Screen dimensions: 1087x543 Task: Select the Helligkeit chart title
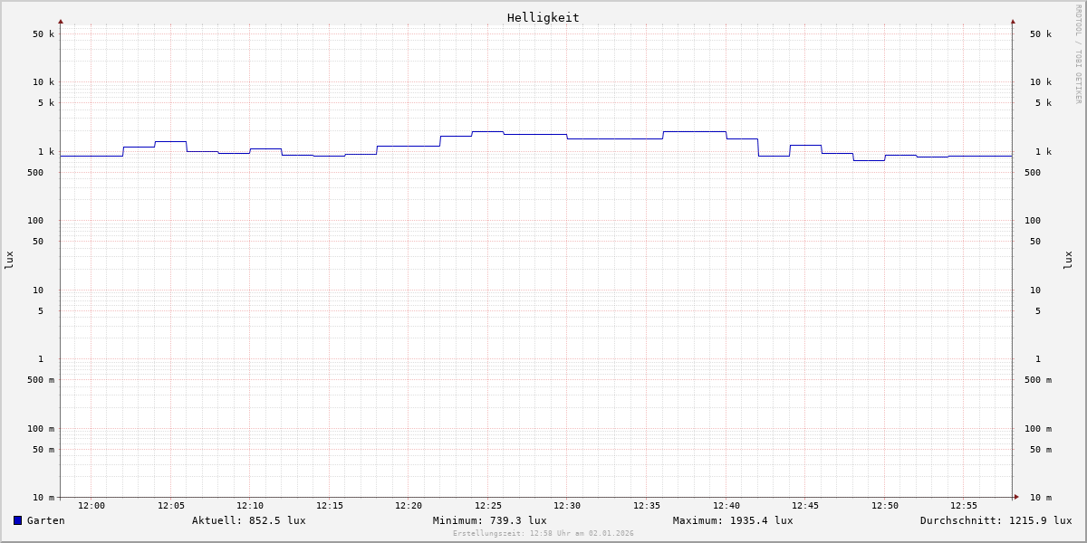(543, 17)
